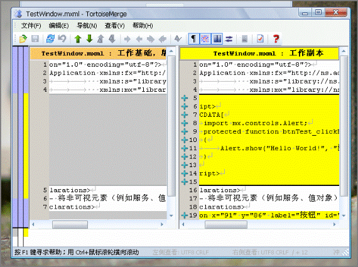Viewport: 358px width, 267px height.
Task: Click the plus marker beside line 19
Action: 185,215
